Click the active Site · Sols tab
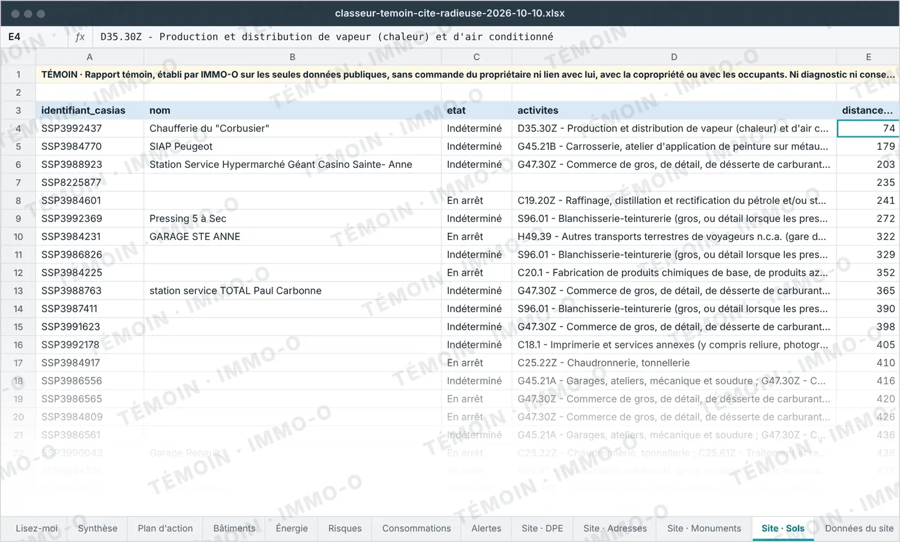This screenshot has width=900, height=542. pos(783,528)
